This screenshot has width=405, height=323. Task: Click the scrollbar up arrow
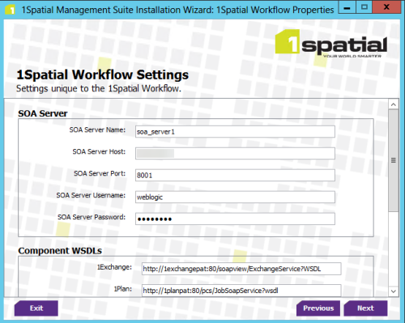[x=394, y=104]
